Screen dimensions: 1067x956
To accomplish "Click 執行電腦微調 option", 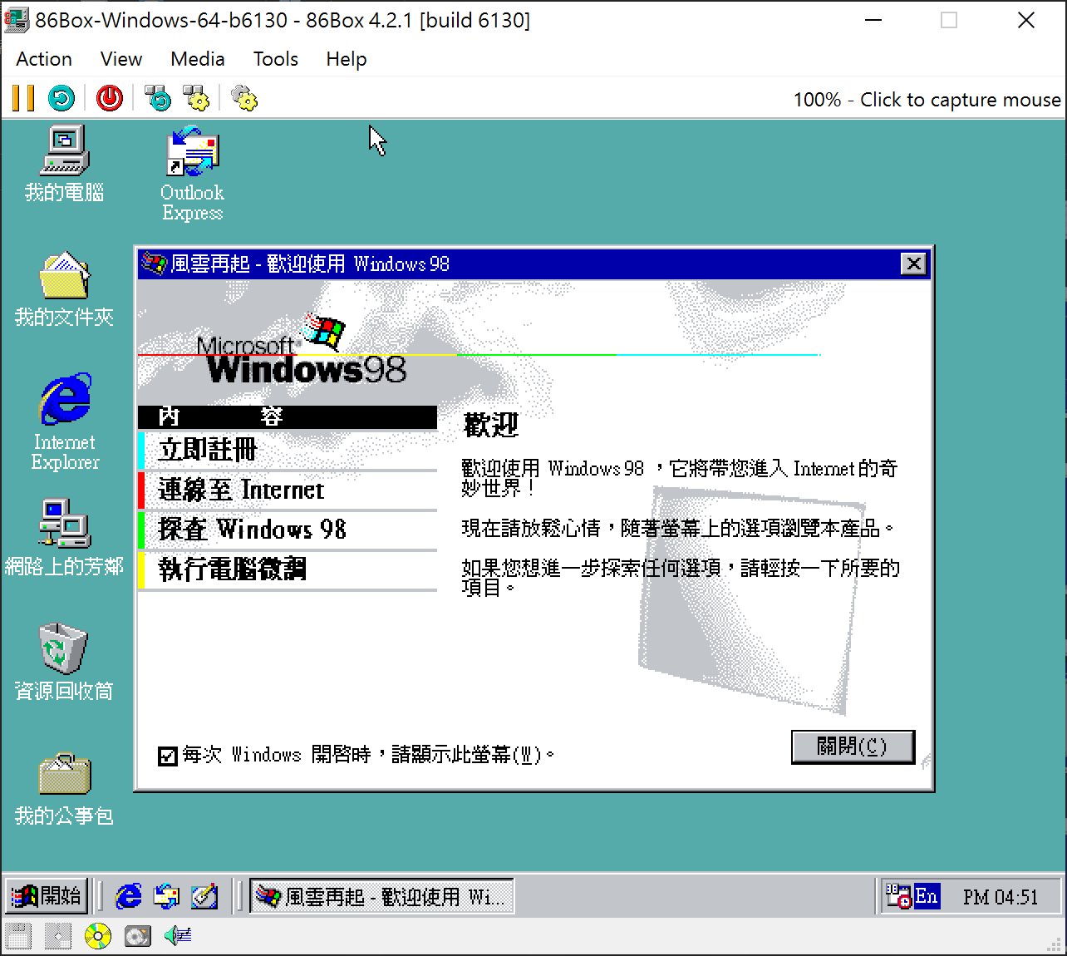I will pos(288,569).
